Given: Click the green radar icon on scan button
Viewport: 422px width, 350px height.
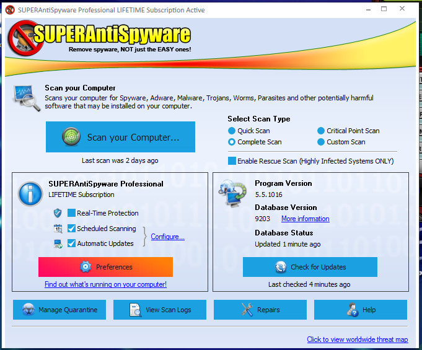Looking at the screenshot, I should coord(71,137).
